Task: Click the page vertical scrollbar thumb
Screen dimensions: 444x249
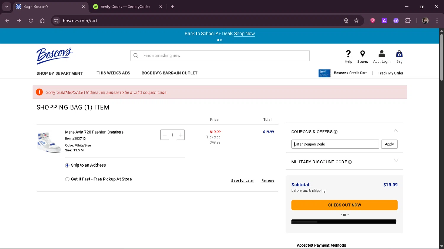Action: pos(441,57)
